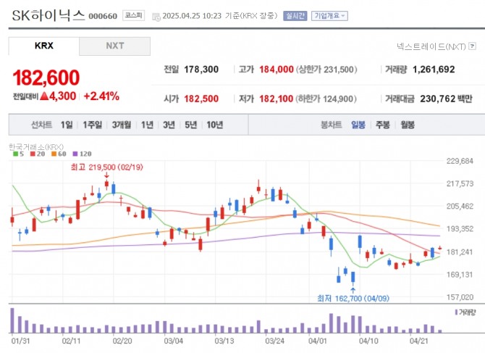The width and height of the screenshot is (485, 353).
Task: Click the previous close value 178,300
Action: pos(201,70)
